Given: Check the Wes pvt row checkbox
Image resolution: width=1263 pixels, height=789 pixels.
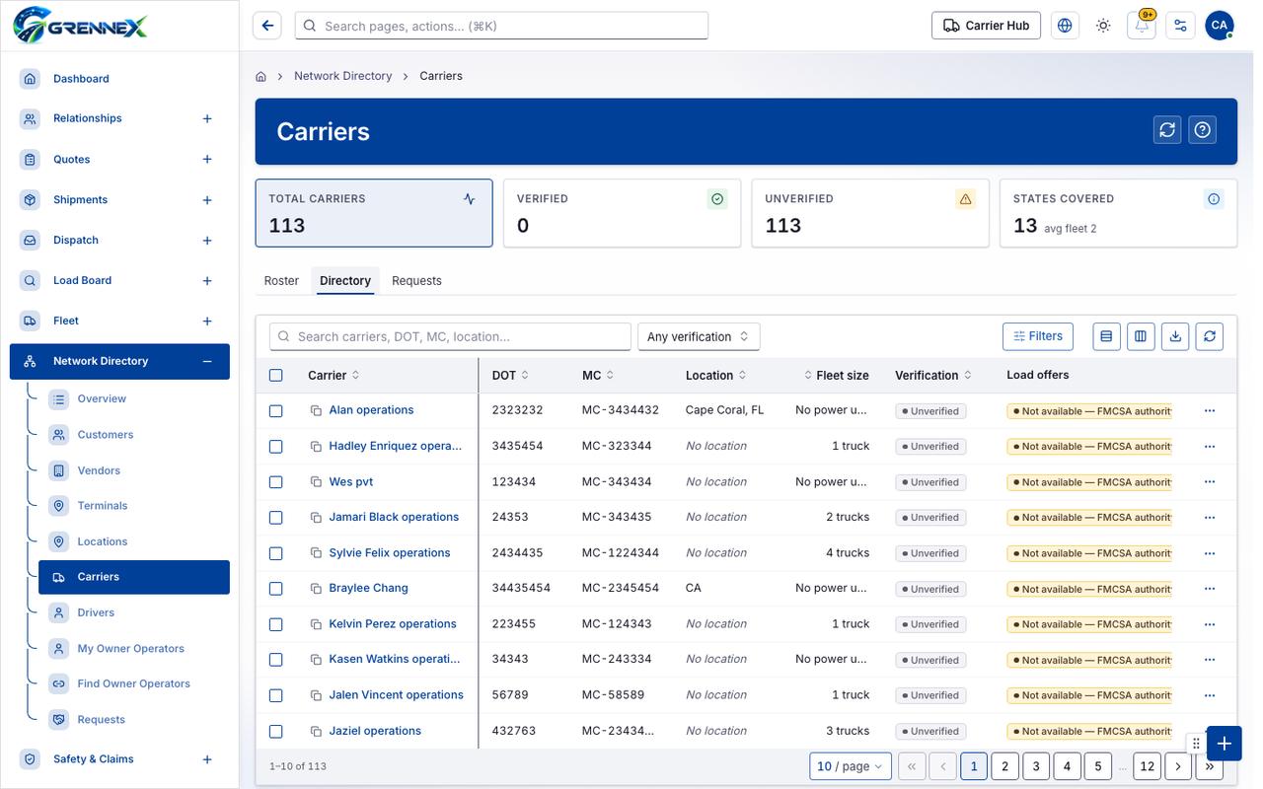Looking at the screenshot, I should [x=276, y=482].
